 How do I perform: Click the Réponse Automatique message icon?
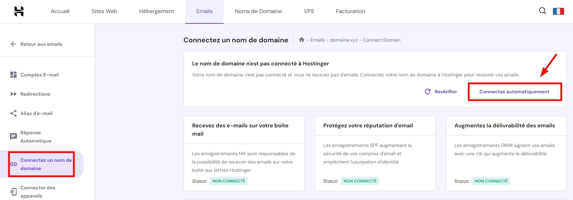coord(13,137)
